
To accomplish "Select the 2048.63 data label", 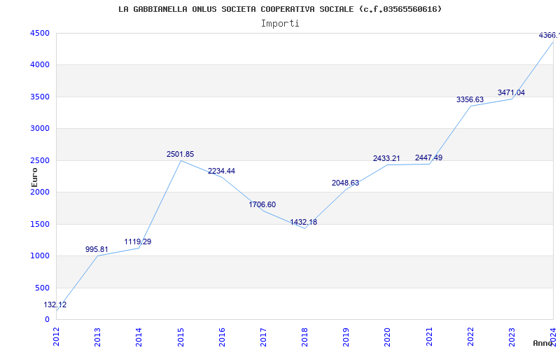I will (345, 183).
